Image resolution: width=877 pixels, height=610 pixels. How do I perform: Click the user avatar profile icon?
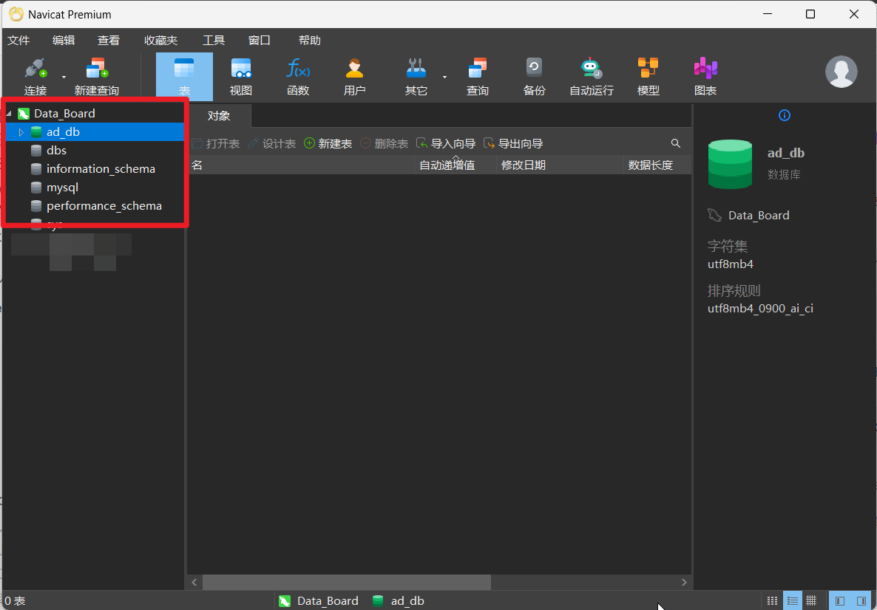[x=842, y=72]
